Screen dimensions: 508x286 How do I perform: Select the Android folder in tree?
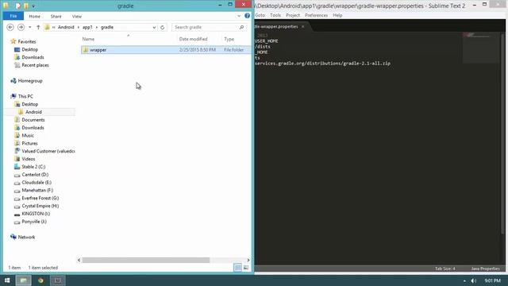tap(33, 112)
